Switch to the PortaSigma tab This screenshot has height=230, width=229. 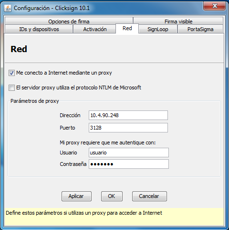pos(200,29)
